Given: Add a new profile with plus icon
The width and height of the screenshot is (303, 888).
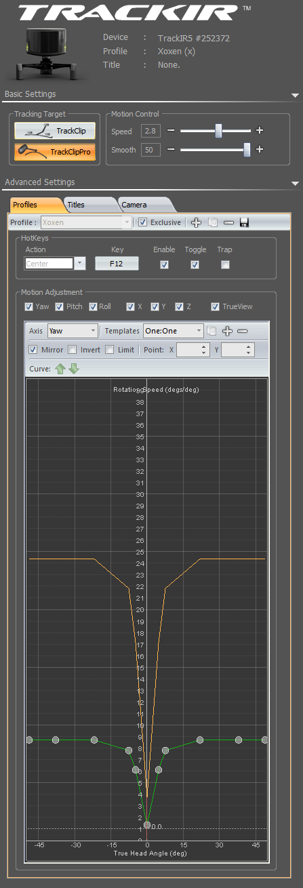Looking at the screenshot, I should tap(196, 222).
